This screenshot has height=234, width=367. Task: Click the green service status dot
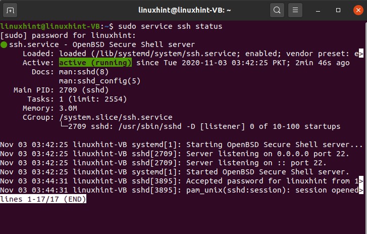coord(4,44)
